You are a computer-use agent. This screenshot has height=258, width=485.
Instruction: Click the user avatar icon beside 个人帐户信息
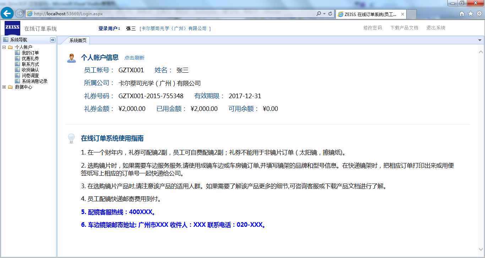[71, 58]
